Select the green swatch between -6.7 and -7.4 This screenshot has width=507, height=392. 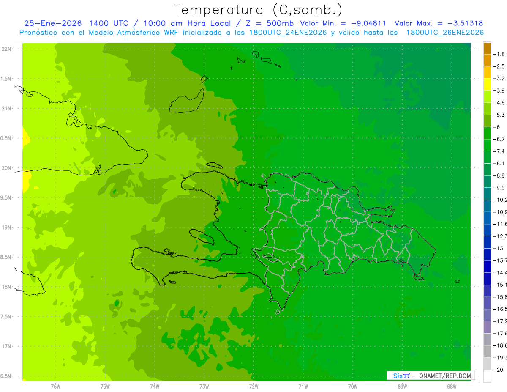click(x=487, y=145)
